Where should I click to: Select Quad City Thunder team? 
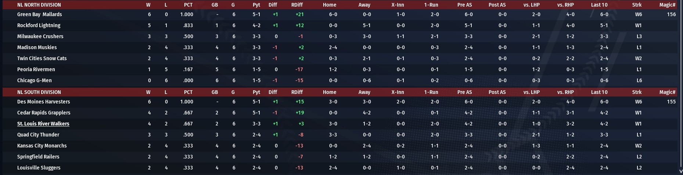click(x=38, y=135)
